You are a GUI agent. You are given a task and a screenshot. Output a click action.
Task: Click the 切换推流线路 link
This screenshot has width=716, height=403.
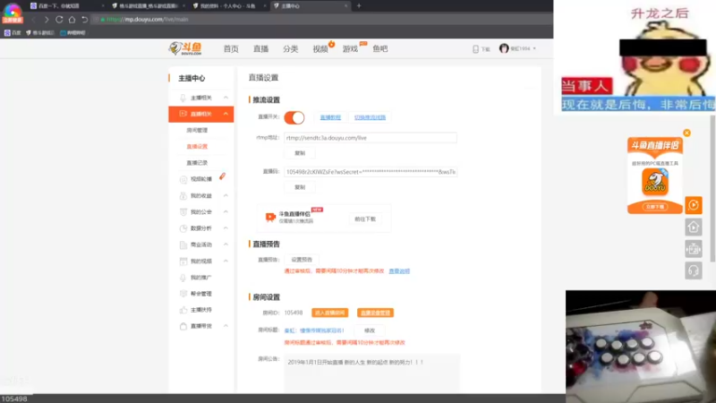click(x=370, y=117)
